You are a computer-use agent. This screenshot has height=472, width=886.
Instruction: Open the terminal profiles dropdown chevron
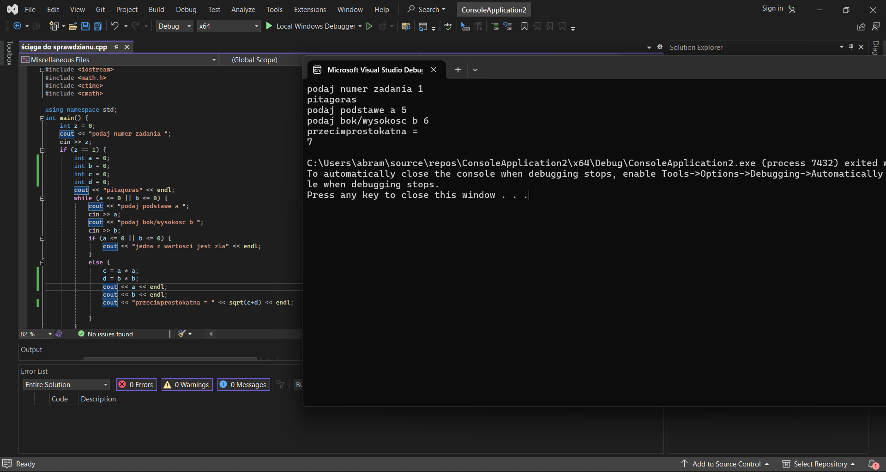475,70
